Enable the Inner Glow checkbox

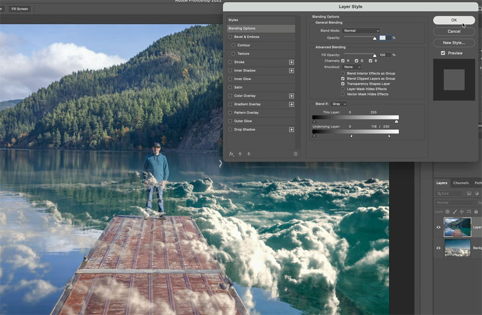(x=230, y=79)
